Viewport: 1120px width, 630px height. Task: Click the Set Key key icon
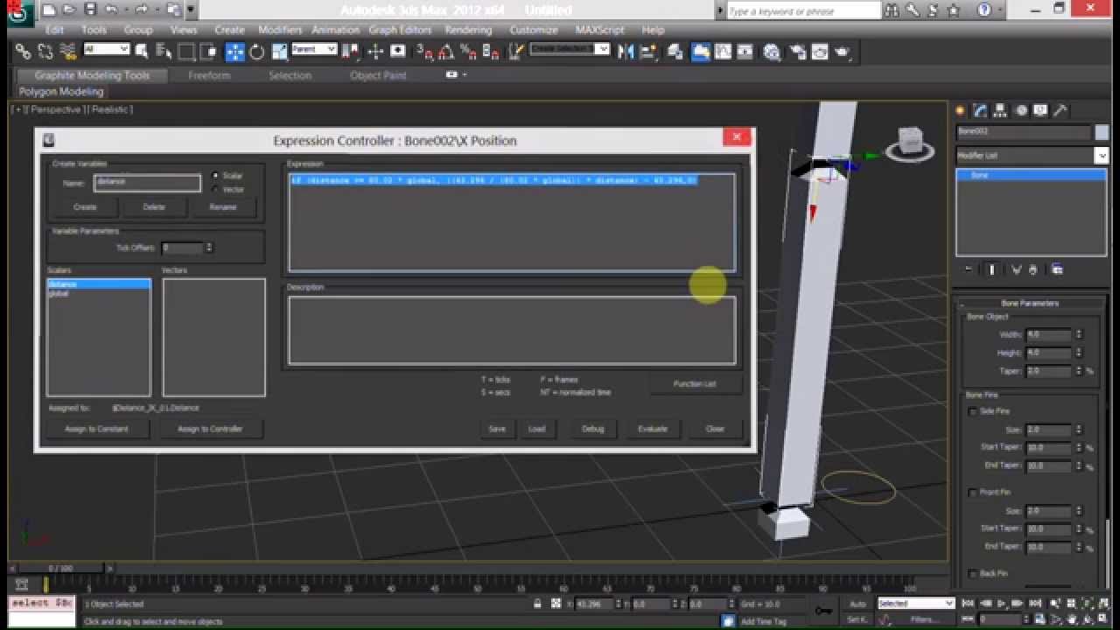point(822,611)
